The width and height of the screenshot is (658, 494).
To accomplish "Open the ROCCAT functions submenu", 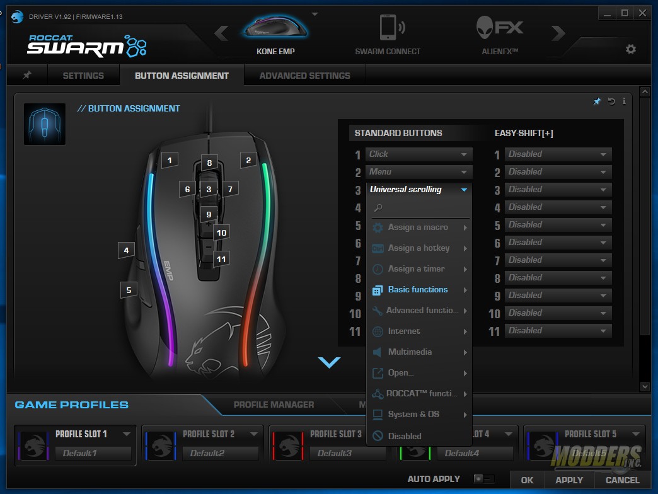I will pyautogui.click(x=420, y=393).
